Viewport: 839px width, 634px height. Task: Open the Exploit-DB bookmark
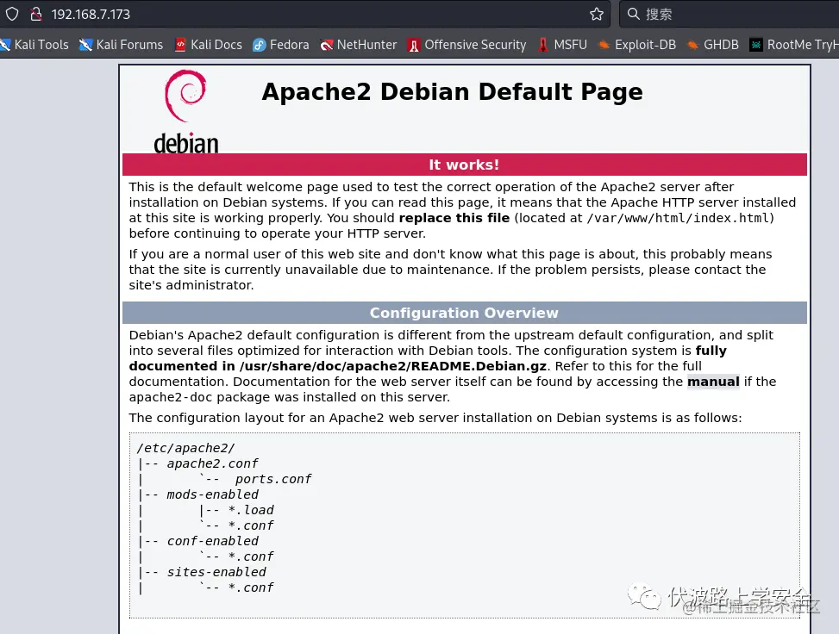[637, 45]
